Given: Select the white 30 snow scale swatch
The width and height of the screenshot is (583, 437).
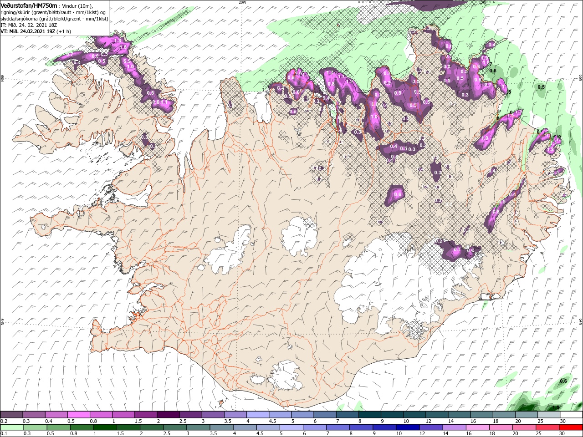Looking at the screenshot, I should 572,415.
